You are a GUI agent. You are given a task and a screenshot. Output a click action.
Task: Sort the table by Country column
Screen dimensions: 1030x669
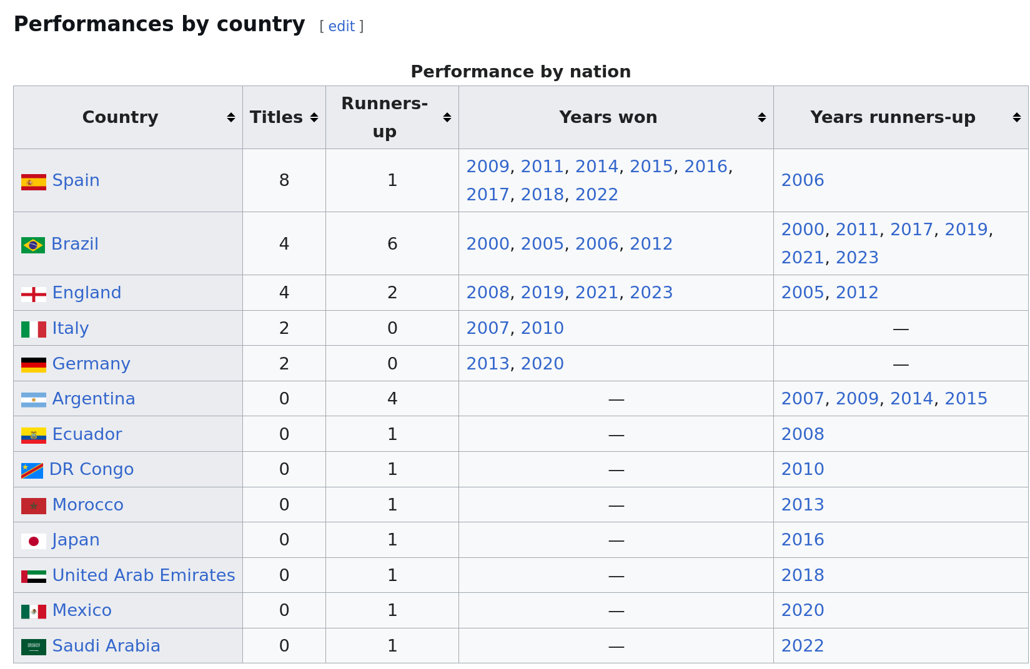[128, 117]
